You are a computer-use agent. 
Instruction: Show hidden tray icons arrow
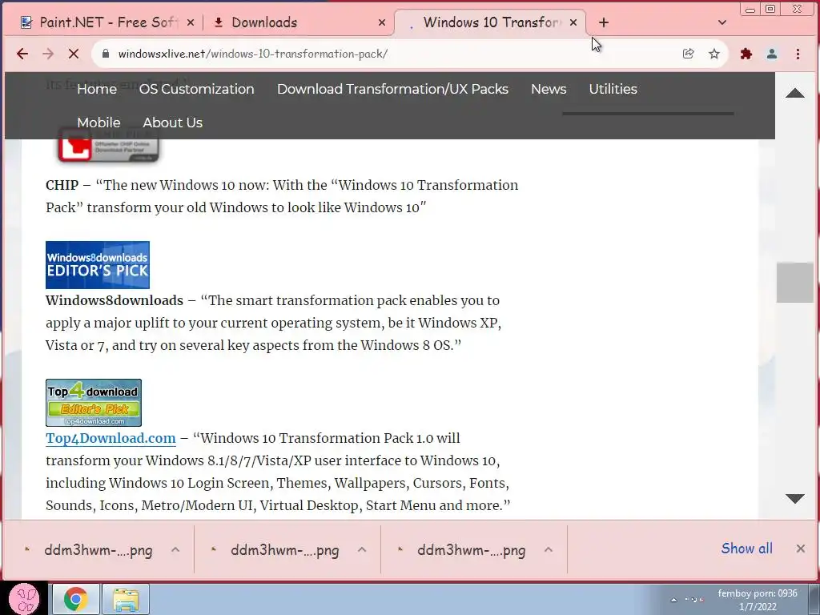pyautogui.click(x=674, y=600)
